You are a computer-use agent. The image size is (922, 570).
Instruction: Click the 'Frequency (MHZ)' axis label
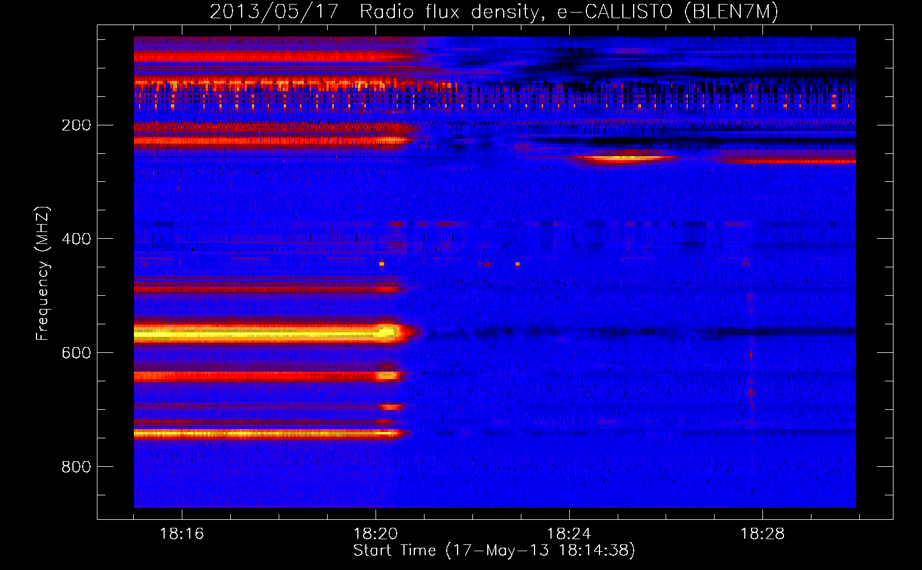43,274
